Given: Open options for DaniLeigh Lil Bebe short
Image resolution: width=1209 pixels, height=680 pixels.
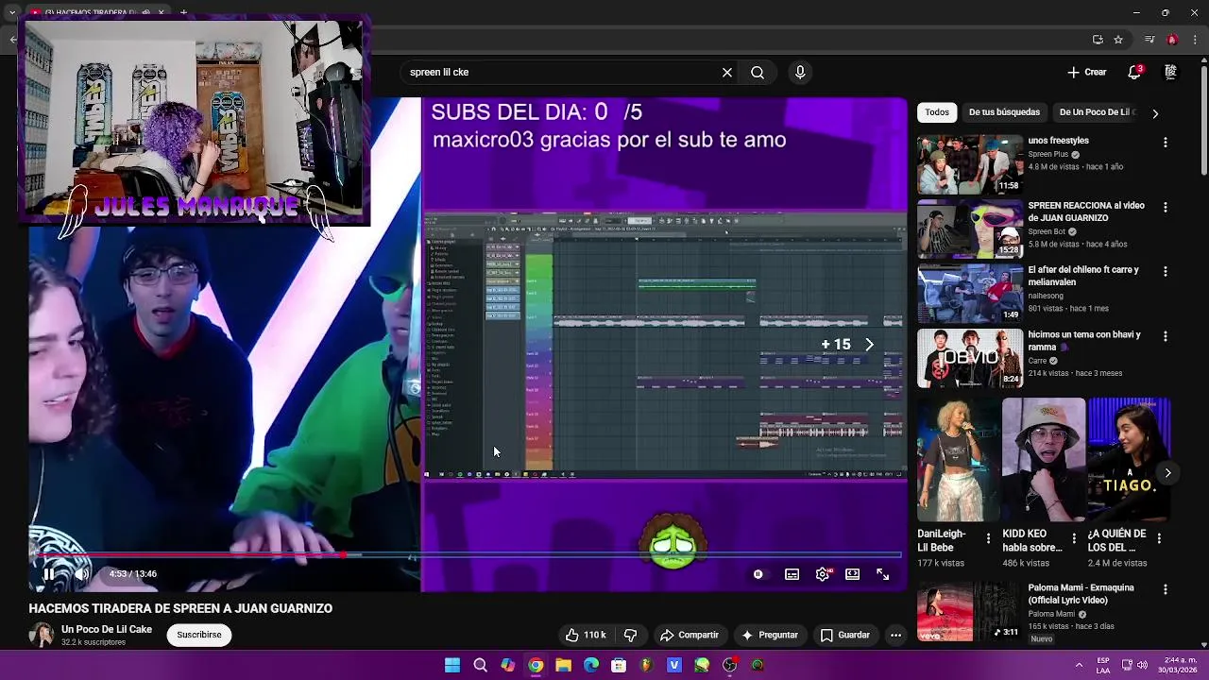Looking at the screenshot, I should [988, 538].
